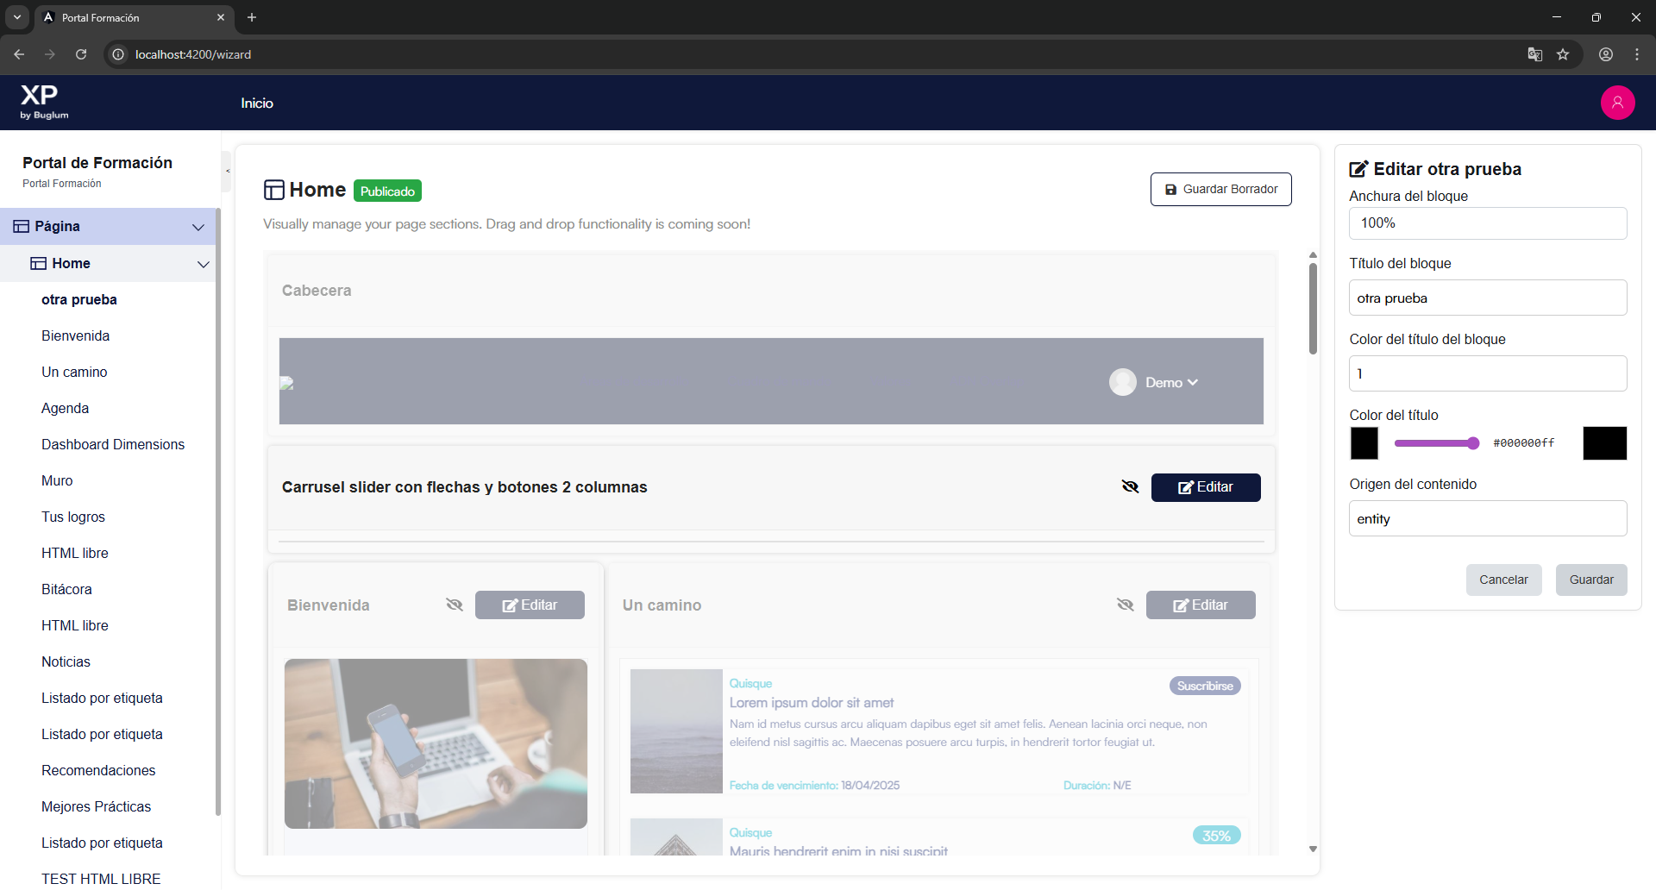Image resolution: width=1656 pixels, height=890 pixels.
Task: Click the Suscribirse badge on Lorem ipsum card
Action: coord(1205,686)
